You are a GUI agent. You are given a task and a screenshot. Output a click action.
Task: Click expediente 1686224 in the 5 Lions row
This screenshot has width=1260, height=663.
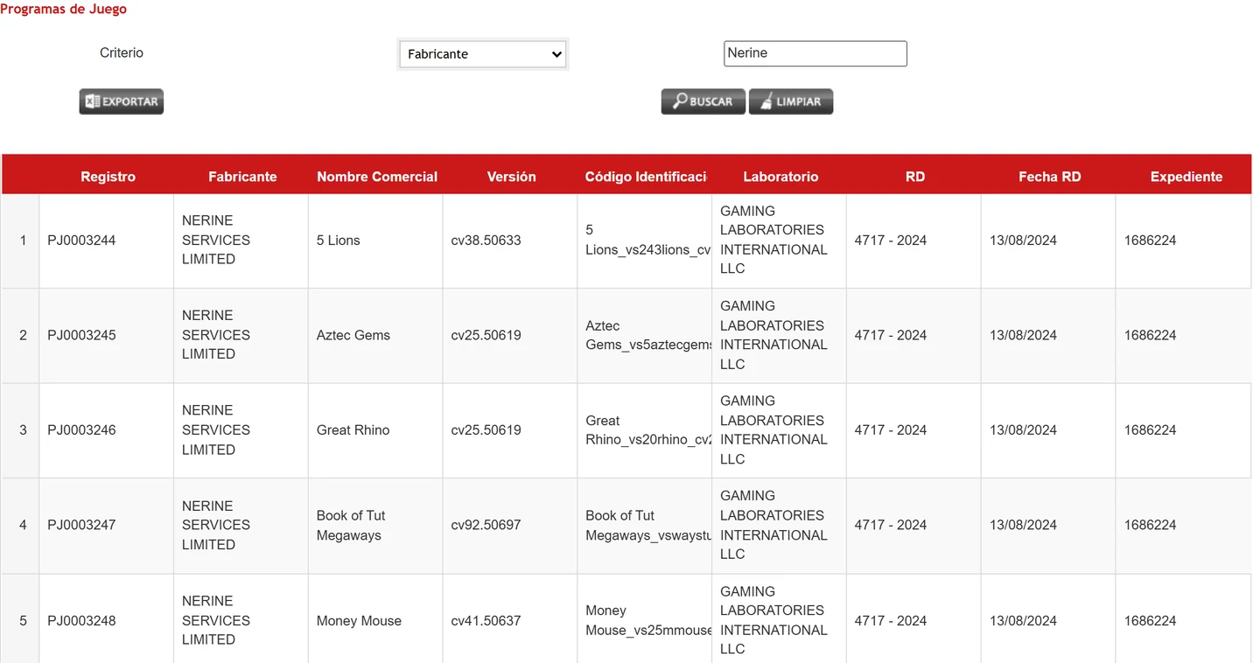point(1150,241)
